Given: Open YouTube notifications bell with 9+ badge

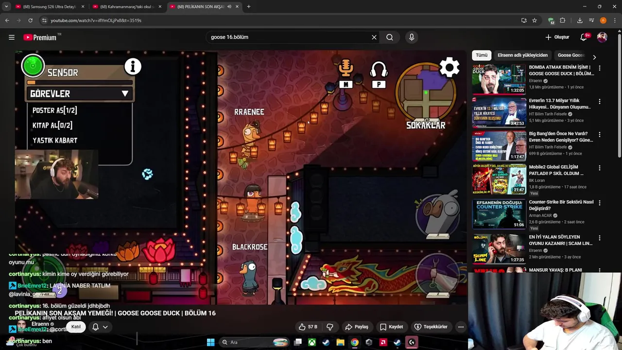Looking at the screenshot, I should click(584, 37).
